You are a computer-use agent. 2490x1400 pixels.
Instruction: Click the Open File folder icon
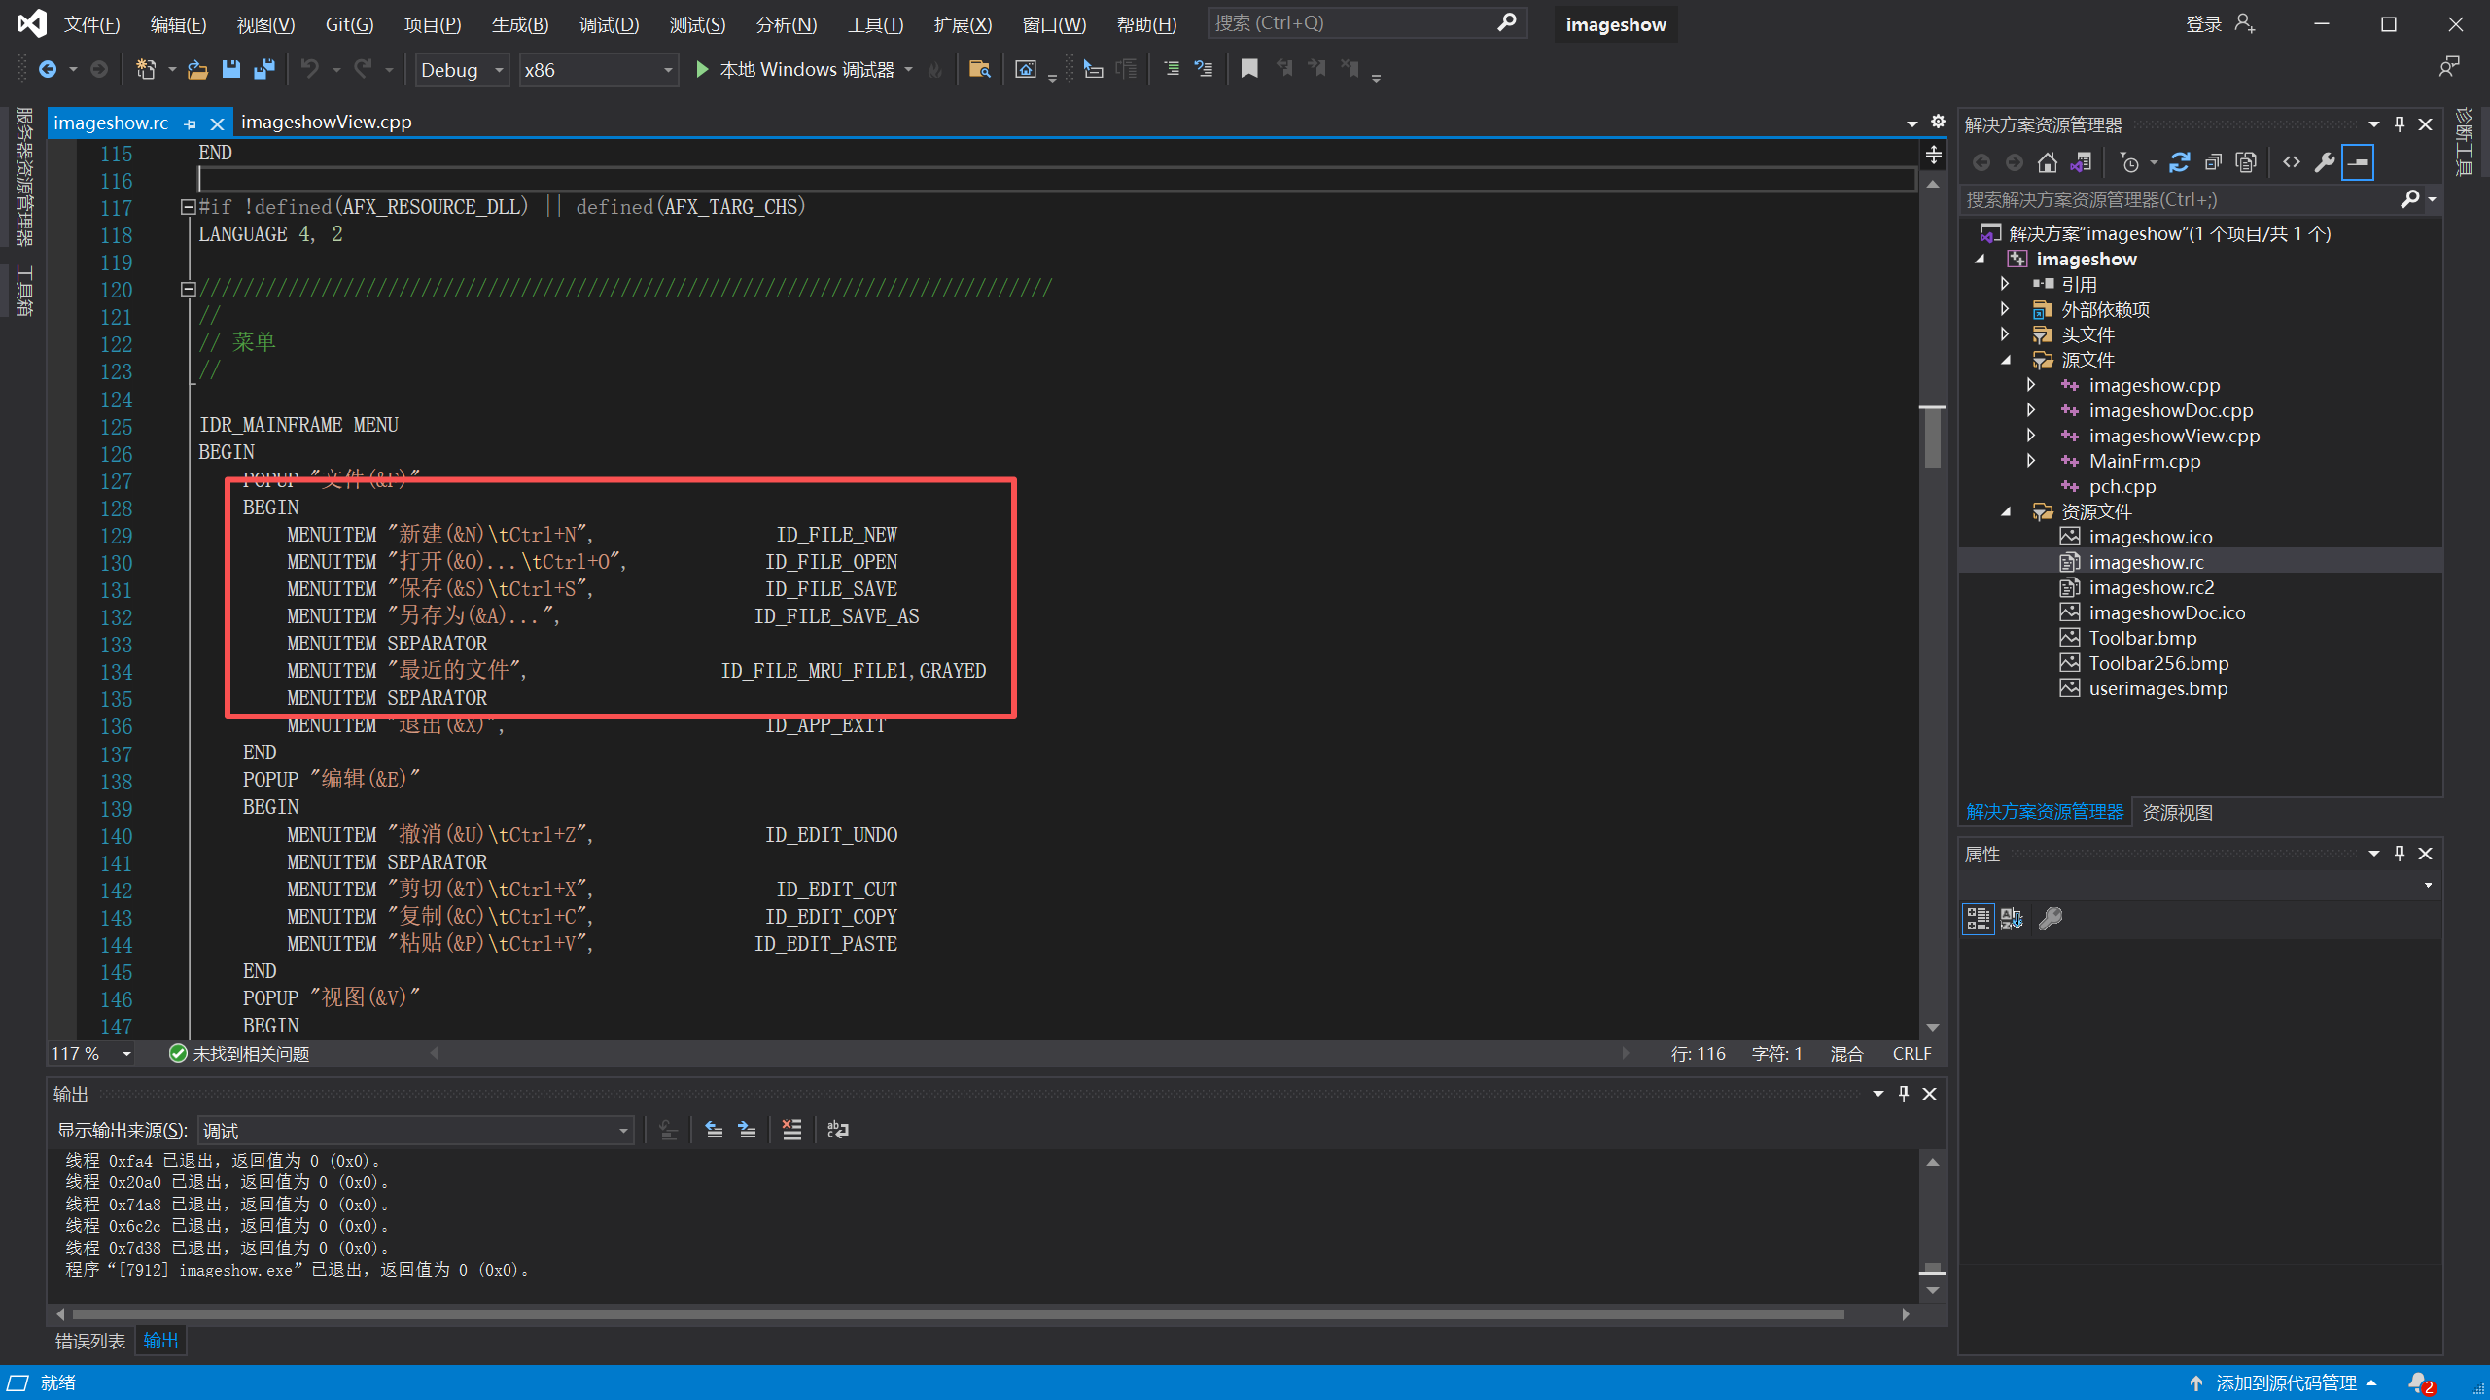pos(197,69)
